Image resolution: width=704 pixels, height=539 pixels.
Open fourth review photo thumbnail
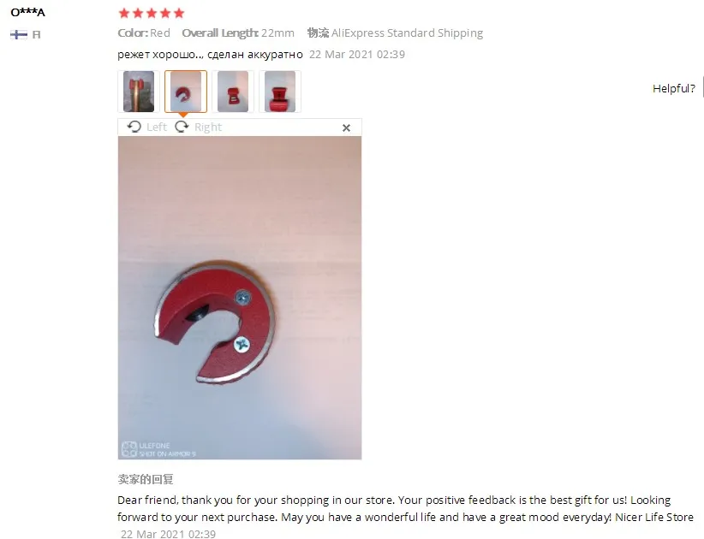pos(280,92)
